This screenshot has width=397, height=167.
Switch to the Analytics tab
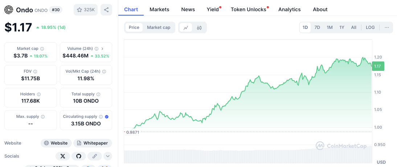(289, 10)
